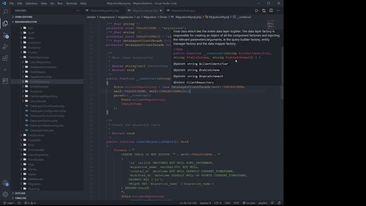
Task: Open Run and Debug view icon
Action: (5, 46)
